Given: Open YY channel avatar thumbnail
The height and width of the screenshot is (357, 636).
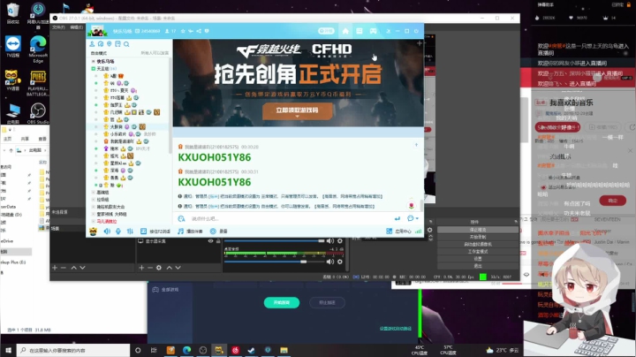Looking at the screenshot, I should pyautogui.click(x=97, y=31).
